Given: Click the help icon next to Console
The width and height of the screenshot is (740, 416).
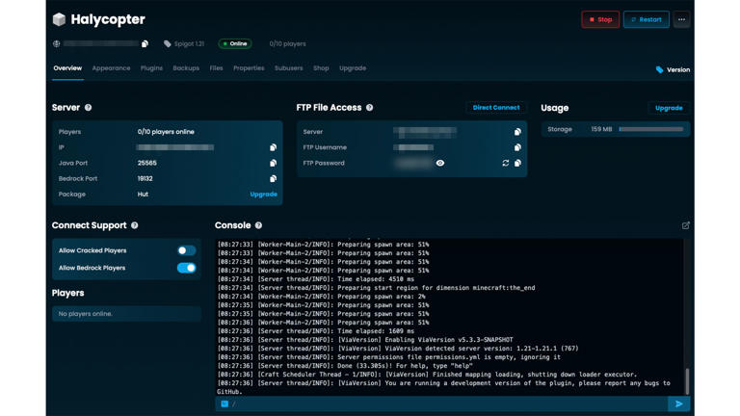Looking at the screenshot, I should tap(258, 225).
